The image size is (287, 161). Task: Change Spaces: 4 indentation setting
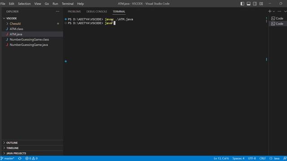pos(238,158)
